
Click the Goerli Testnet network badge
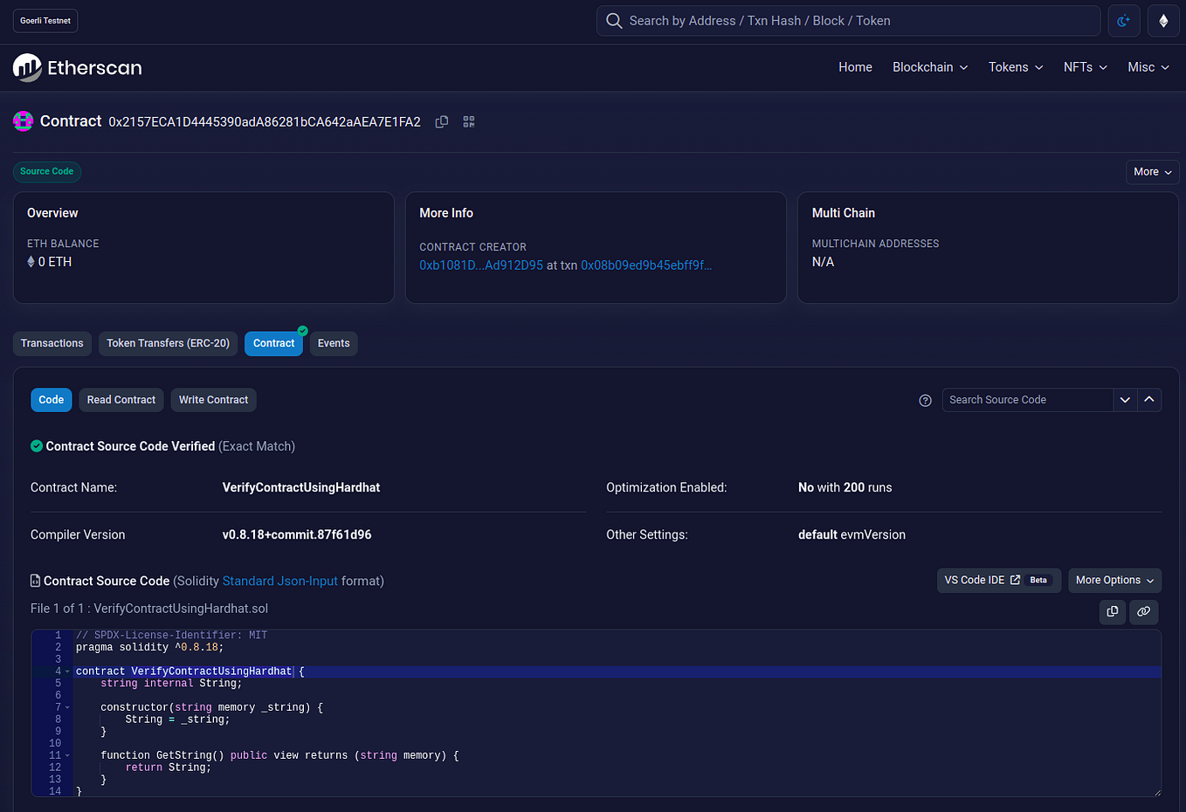click(x=45, y=20)
